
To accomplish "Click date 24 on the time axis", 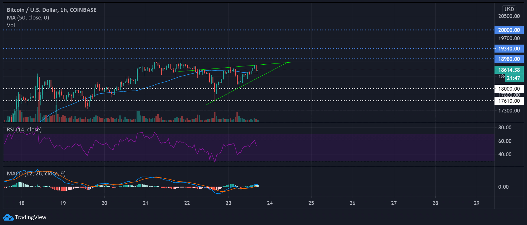I will tap(270, 203).
